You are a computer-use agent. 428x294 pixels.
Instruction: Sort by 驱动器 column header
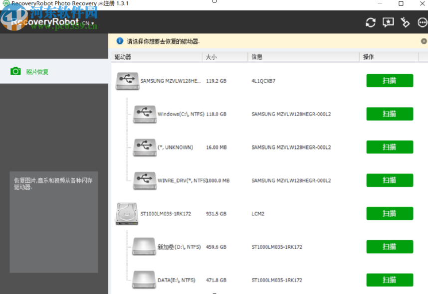157,57
